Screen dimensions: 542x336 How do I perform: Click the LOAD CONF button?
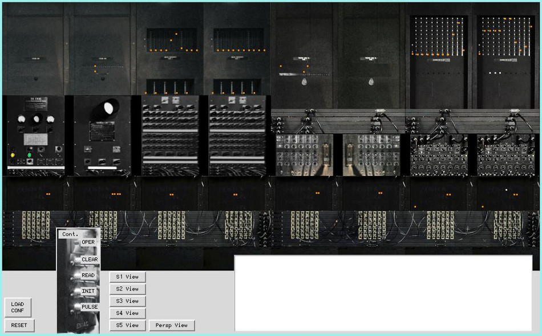click(18, 308)
